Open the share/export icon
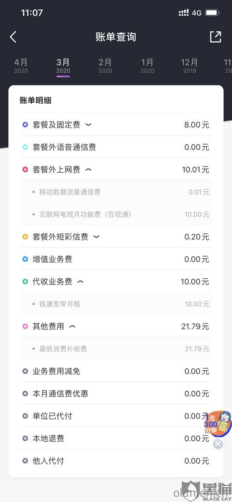 pyautogui.click(x=215, y=37)
